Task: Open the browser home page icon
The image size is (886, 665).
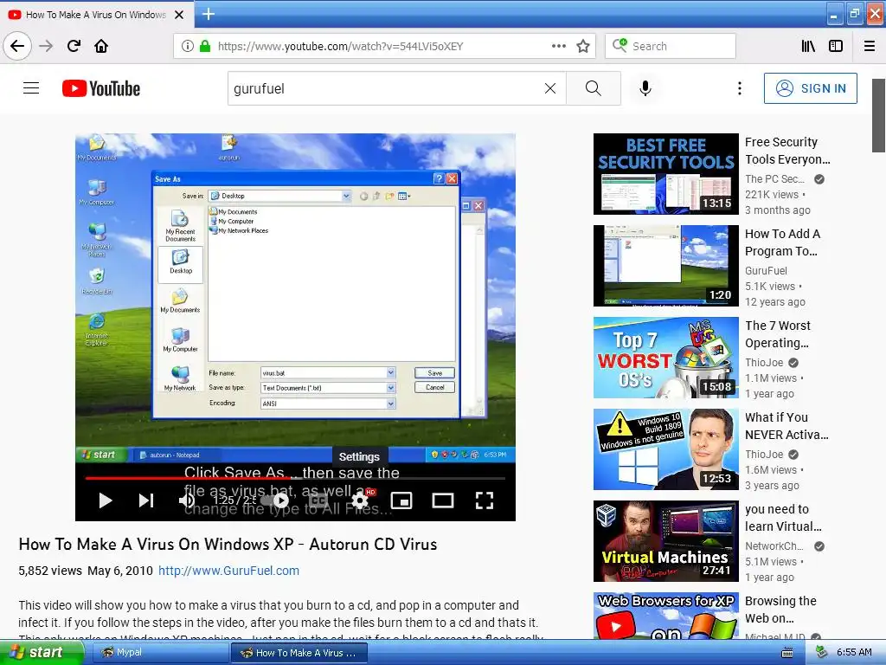Action: tap(101, 46)
